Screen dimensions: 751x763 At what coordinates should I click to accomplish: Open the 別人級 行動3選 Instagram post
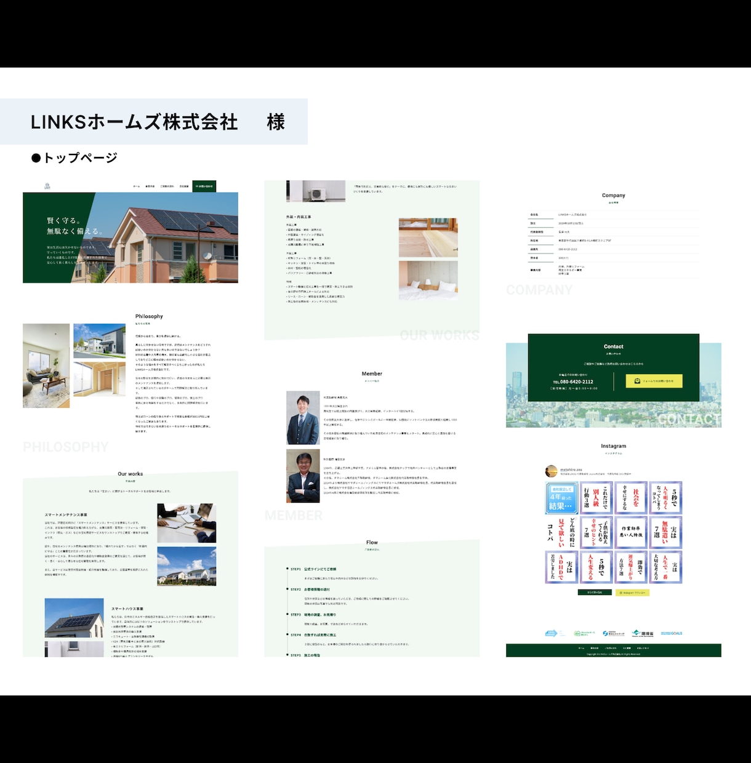[596, 498]
